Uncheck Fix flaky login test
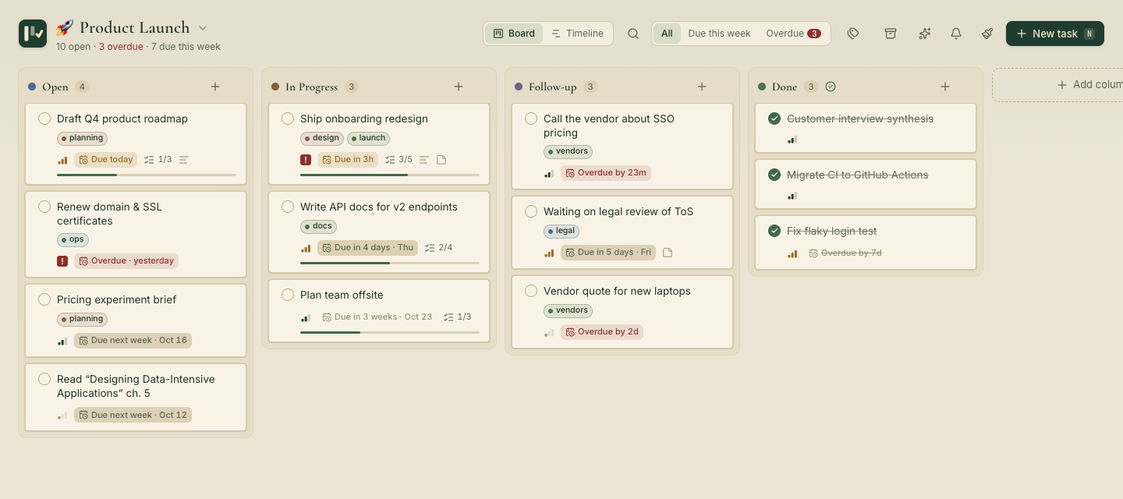1123x499 pixels. coord(774,231)
